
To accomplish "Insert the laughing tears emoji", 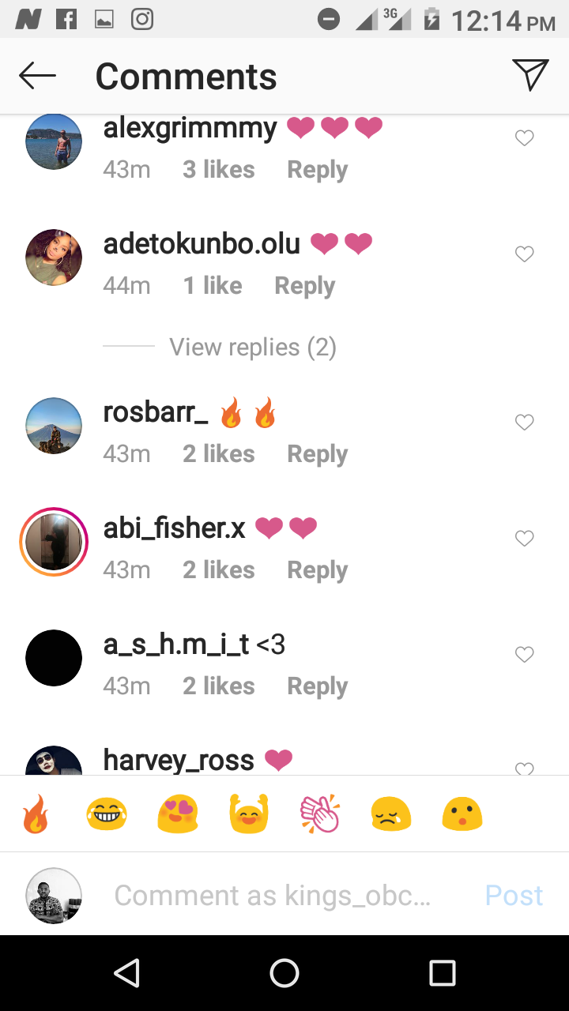I will coord(107,814).
